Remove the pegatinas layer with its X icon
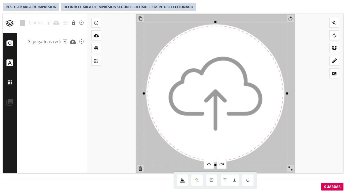This screenshot has height=195, width=344. click(82, 42)
